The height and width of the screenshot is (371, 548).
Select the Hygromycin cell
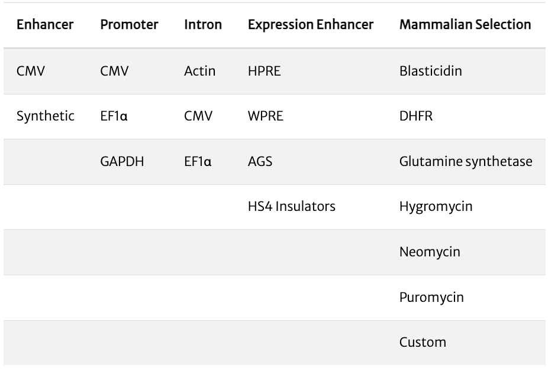point(431,207)
